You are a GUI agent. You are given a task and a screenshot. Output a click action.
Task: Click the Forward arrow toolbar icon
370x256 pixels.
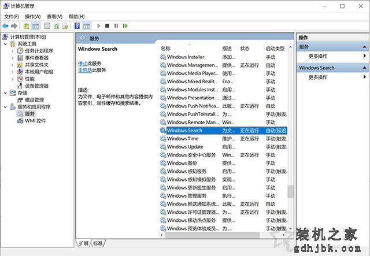[14, 26]
